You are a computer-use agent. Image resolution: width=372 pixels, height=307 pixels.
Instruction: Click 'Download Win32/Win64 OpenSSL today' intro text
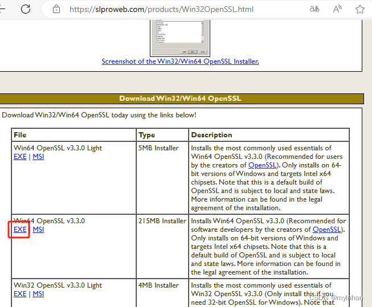tap(99, 115)
